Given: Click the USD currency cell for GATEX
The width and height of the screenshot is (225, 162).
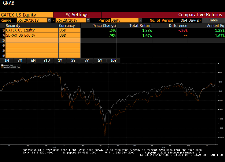Looking at the screenshot, I should 70,30.
